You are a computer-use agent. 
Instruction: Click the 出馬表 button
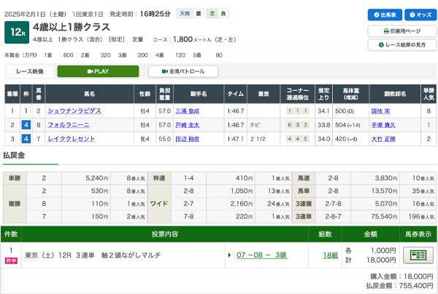[383, 15]
